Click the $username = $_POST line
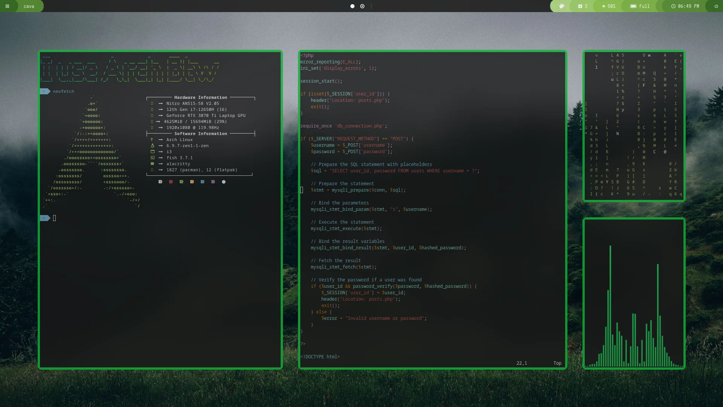The width and height of the screenshot is (723, 407). click(352, 145)
